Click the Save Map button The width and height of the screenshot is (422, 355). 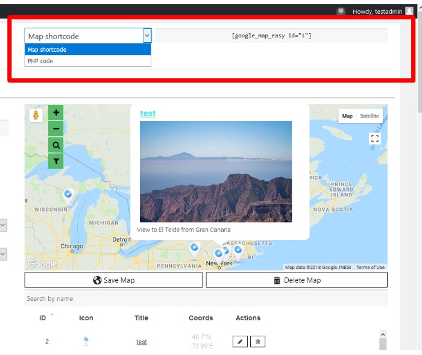tap(113, 280)
